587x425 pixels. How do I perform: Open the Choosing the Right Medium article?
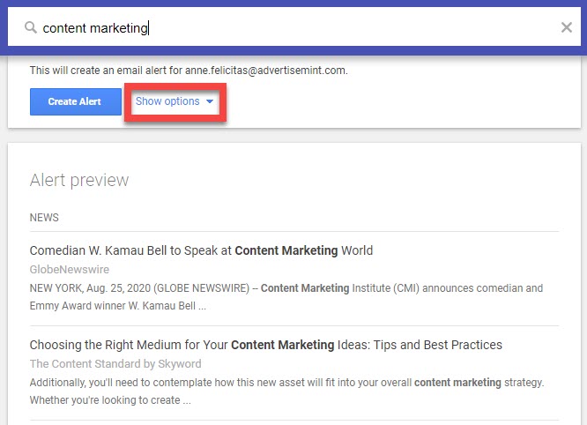click(266, 345)
